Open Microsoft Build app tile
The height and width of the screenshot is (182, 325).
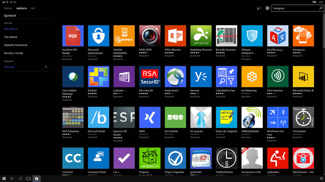pos(99,117)
